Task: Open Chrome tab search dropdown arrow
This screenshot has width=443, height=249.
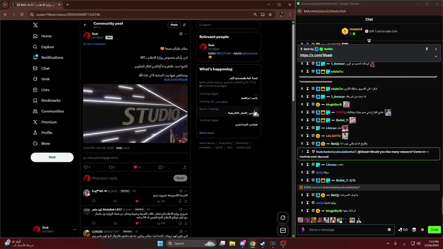Action: coord(4,5)
